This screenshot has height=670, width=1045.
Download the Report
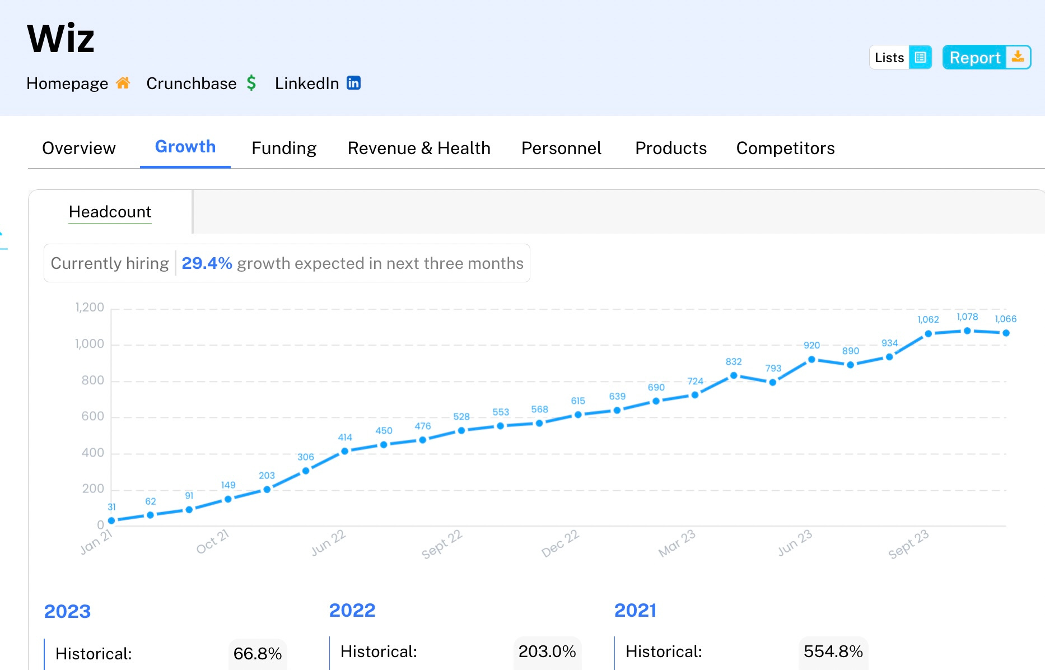987,57
